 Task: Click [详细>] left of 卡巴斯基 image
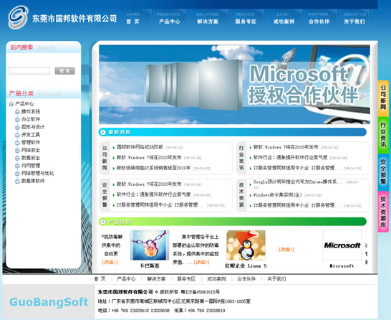coord(110,263)
